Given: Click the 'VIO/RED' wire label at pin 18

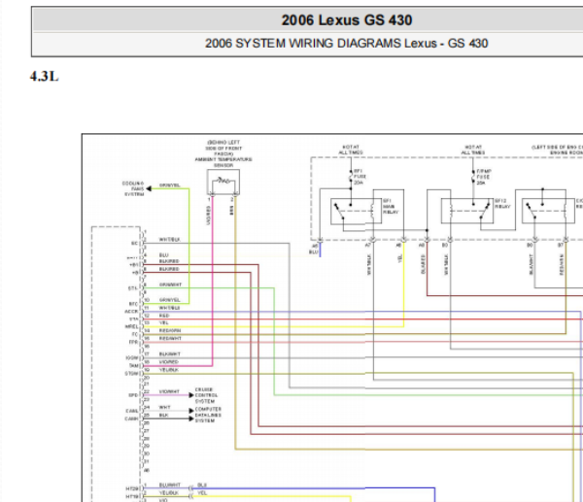Looking at the screenshot, I should click(169, 362).
